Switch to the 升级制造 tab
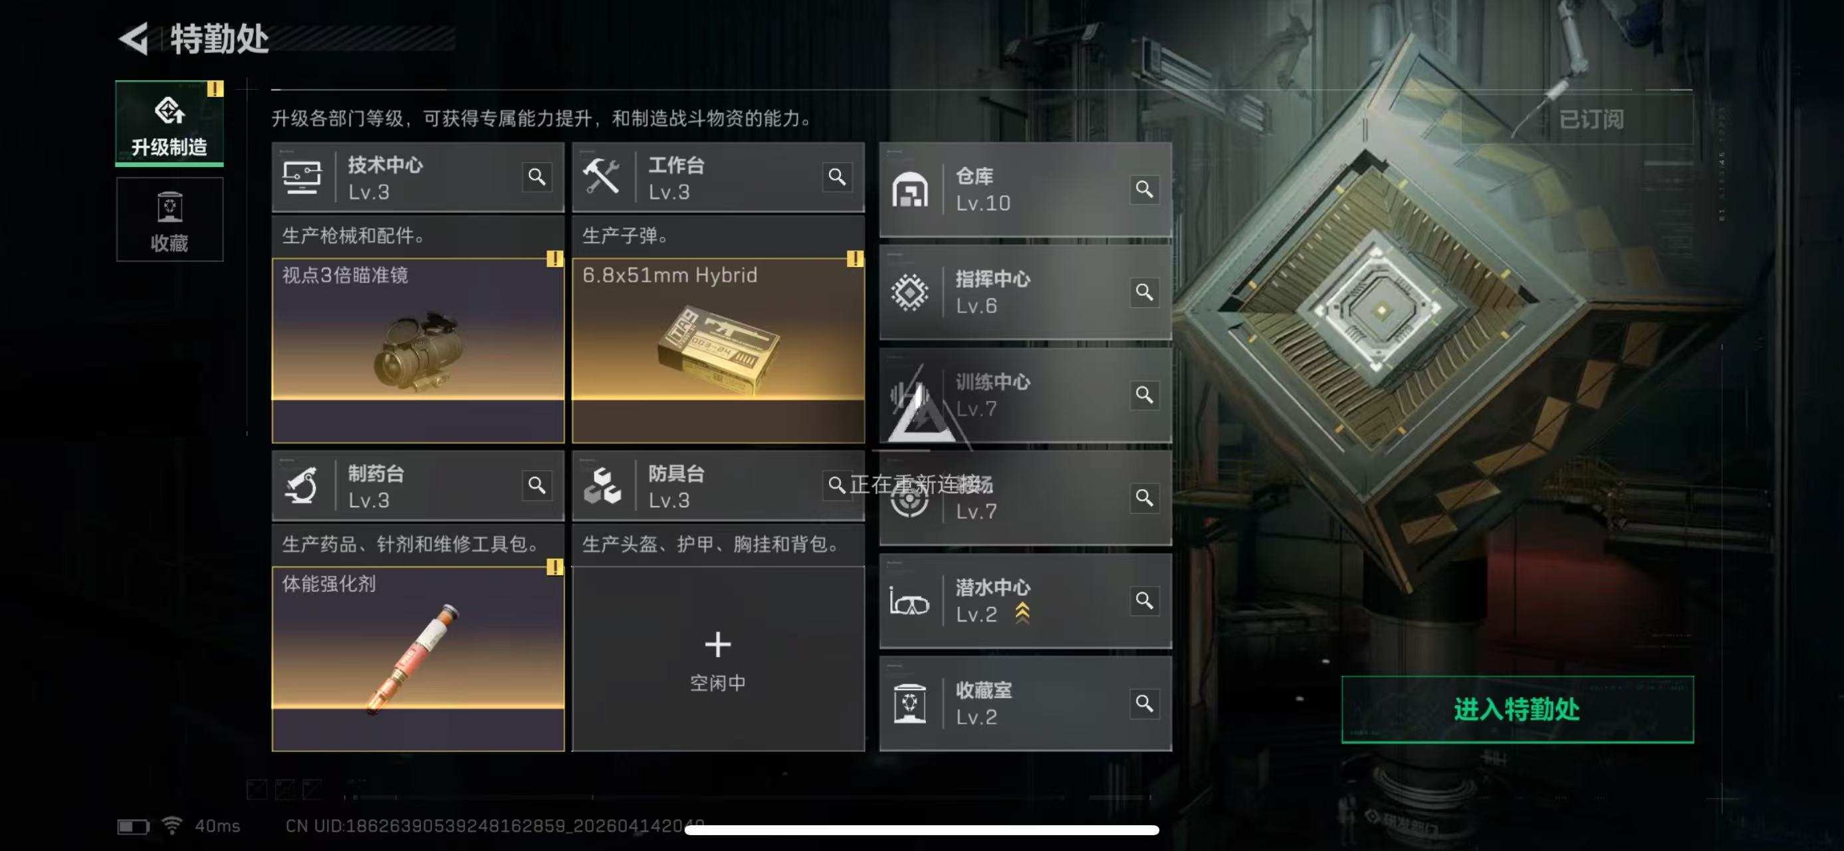The width and height of the screenshot is (1844, 851). pos(170,123)
